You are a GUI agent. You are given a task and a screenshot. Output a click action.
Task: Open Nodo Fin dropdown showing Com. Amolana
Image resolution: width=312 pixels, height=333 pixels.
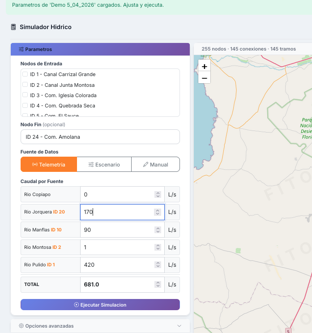100,137
